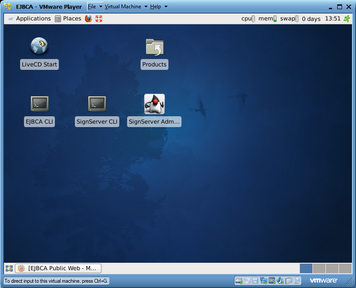Click the running-man logout icon in the panel
Image resolution: width=356 pixels, height=288 pixels.
coord(347,18)
